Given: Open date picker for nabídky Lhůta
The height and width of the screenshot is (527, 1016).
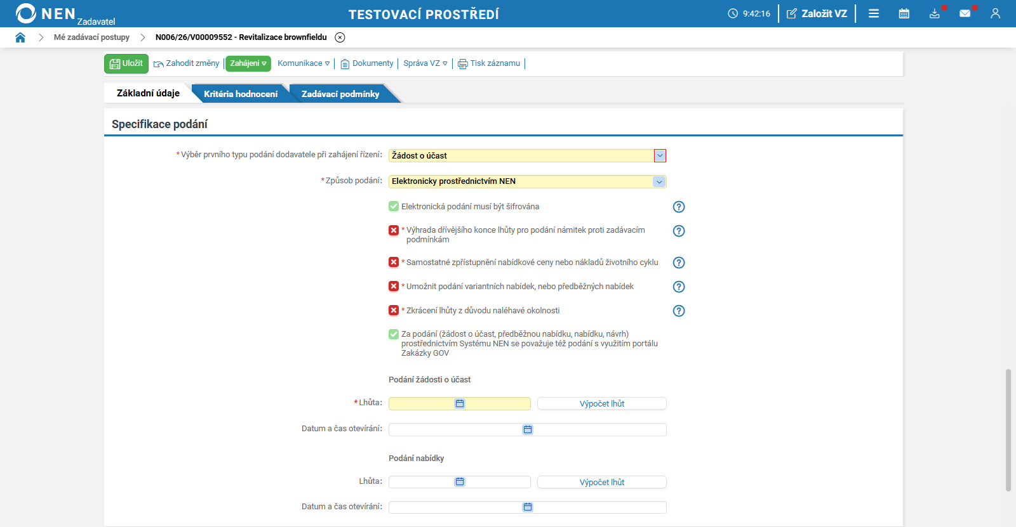Looking at the screenshot, I should [460, 482].
